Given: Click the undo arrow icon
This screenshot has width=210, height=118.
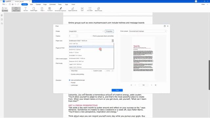Looking at the screenshot, I should coord(15,4).
